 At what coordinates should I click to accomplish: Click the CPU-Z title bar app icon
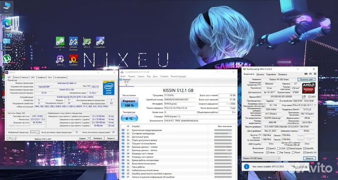(7, 72)
